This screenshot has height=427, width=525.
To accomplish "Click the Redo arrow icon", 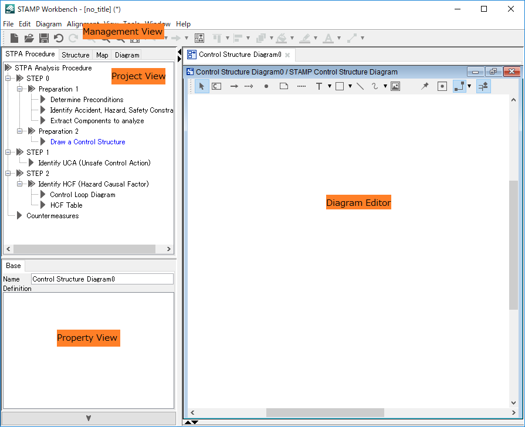I will tap(73, 38).
